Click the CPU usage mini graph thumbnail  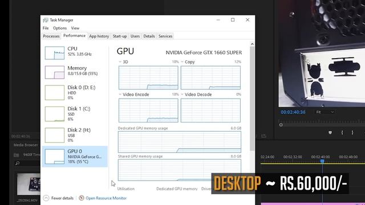(55, 53)
